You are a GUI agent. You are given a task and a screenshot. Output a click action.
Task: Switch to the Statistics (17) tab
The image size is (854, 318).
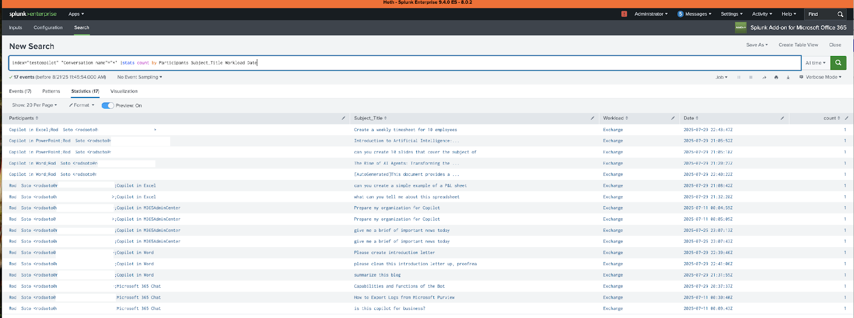pos(85,91)
